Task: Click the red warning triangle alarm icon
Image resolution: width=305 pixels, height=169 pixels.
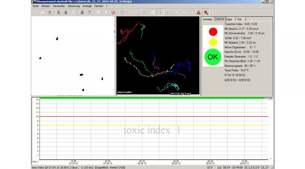Action: pyautogui.click(x=198, y=13)
